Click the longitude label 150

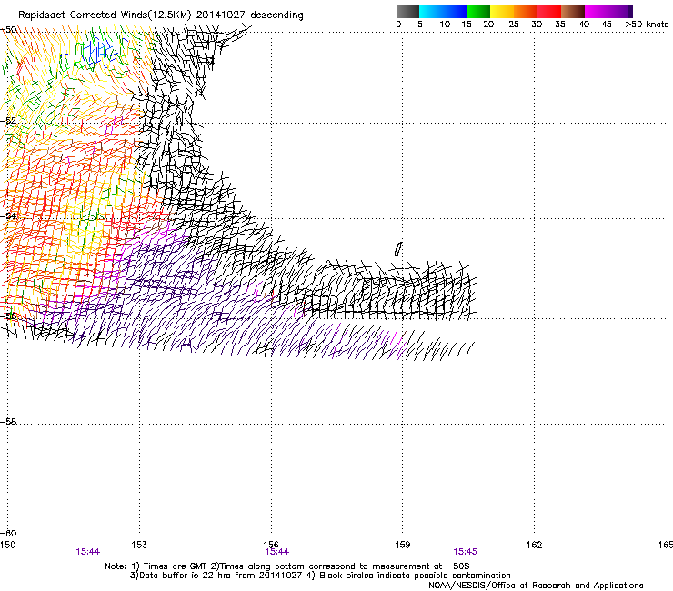pos(7,545)
